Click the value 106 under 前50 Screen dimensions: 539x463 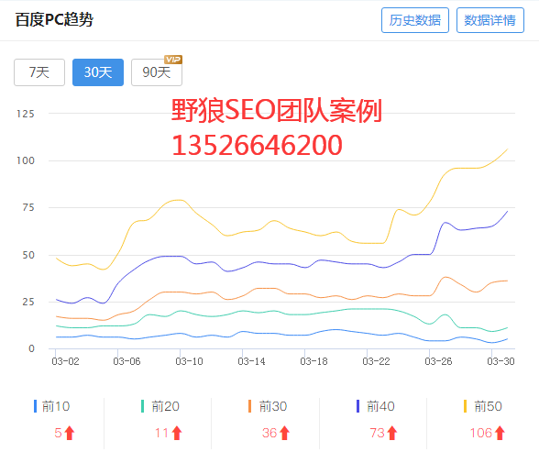pyautogui.click(x=481, y=433)
